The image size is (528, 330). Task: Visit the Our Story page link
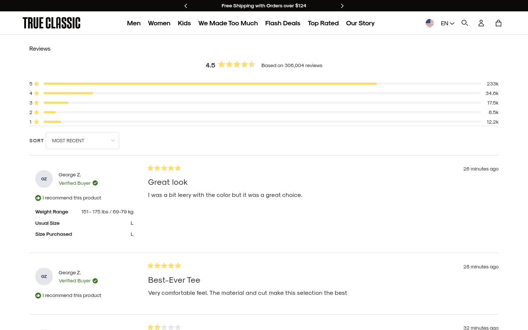click(x=360, y=23)
